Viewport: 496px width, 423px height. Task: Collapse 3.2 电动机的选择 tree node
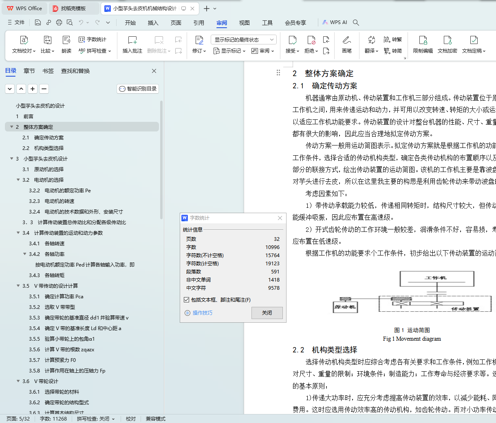pos(18,180)
